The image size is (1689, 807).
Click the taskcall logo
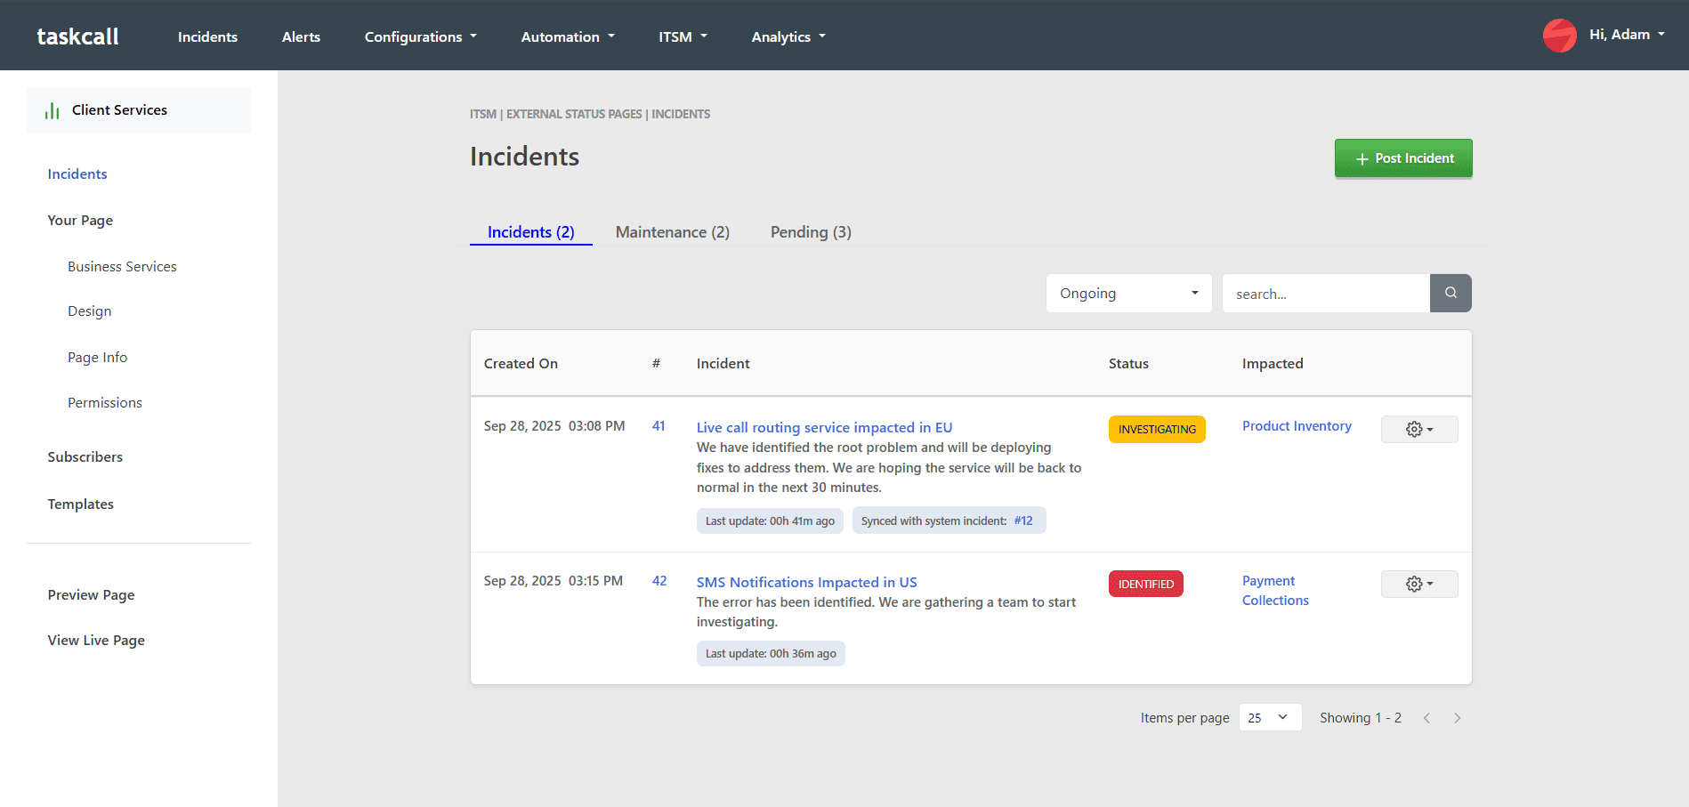[x=77, y=36]
